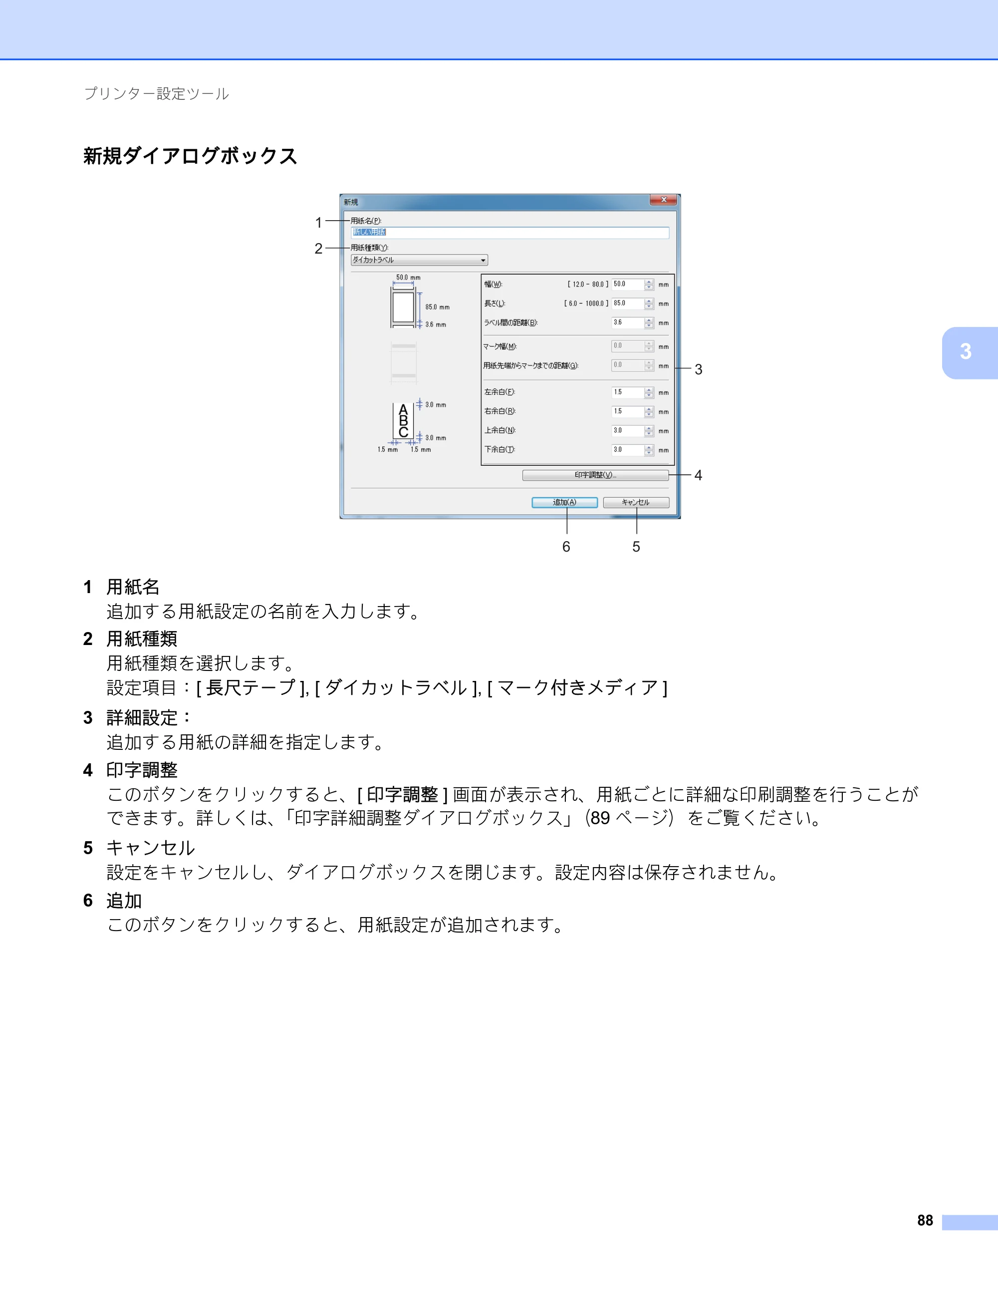
Task: Decrease 右余白(R) with its down arrow
Action: (x=649, y=415)
